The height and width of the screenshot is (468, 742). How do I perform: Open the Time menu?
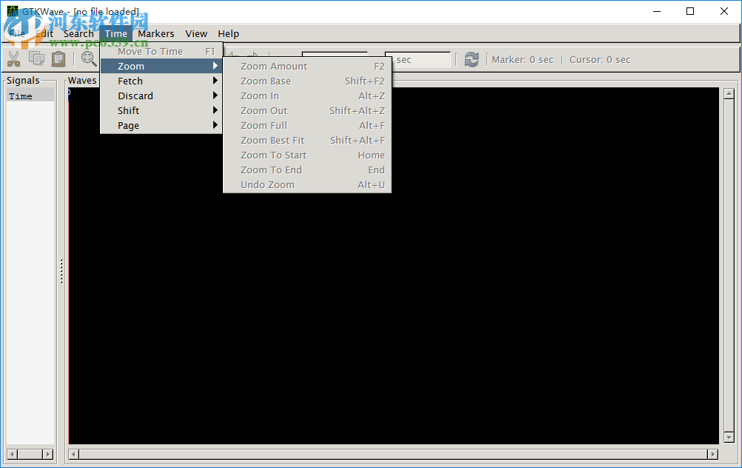(116, 33)
